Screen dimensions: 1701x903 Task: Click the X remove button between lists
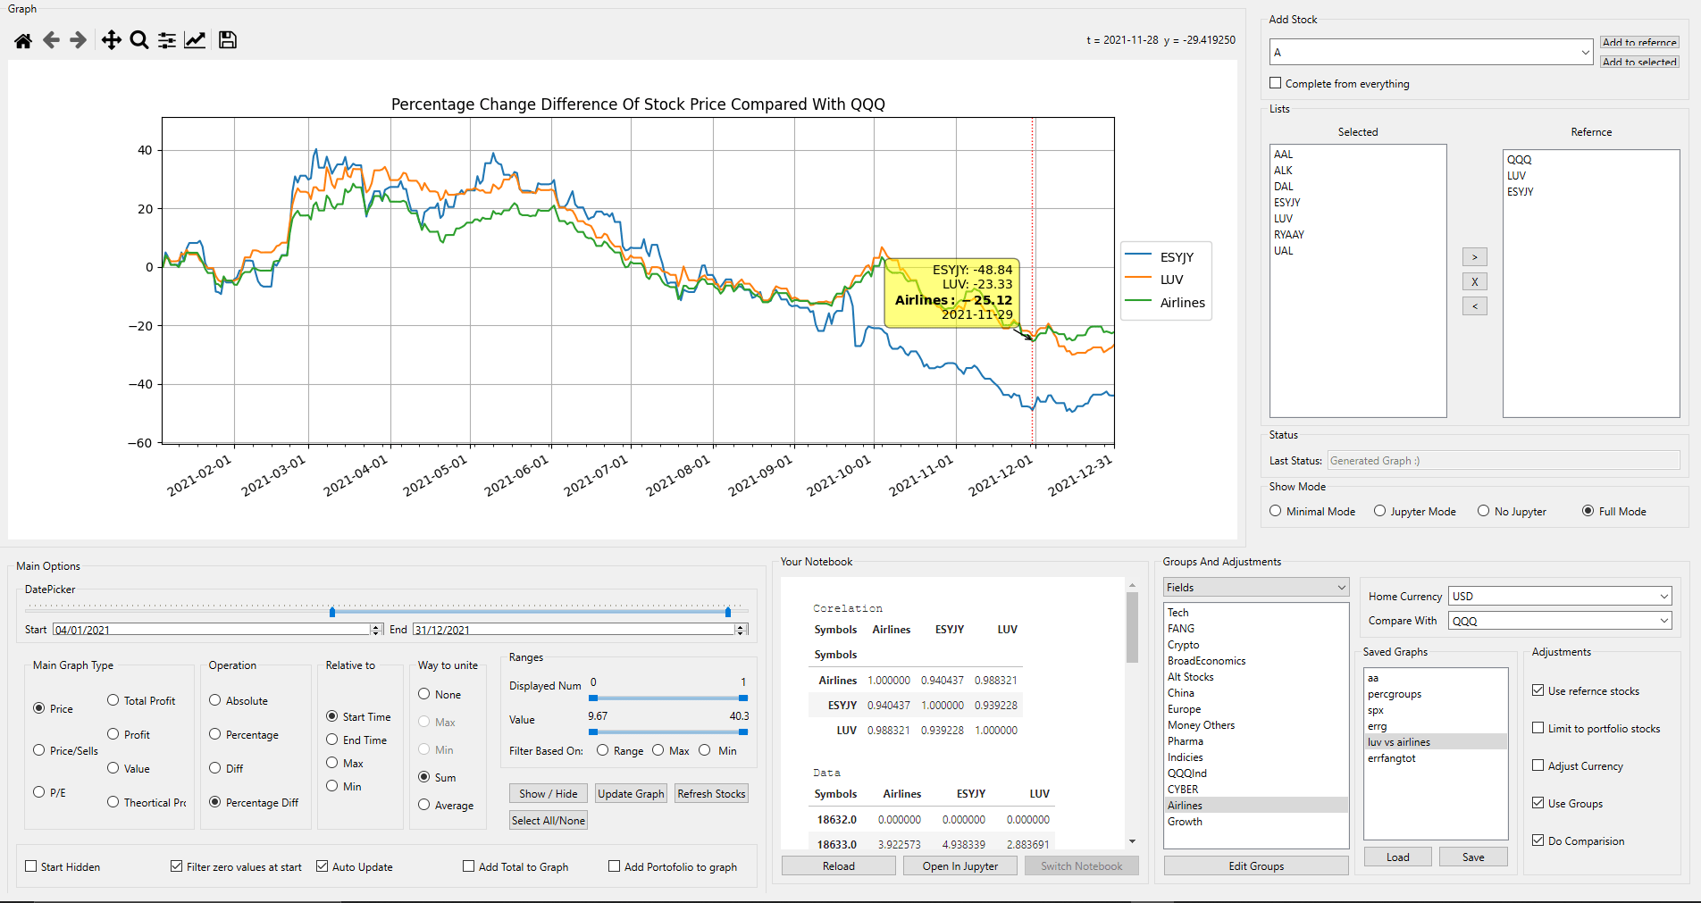pos(1475,281)
